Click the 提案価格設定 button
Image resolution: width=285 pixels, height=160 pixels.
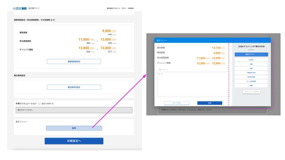point(74,62)
